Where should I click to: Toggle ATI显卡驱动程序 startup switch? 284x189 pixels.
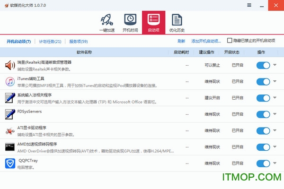click(263, 131)
